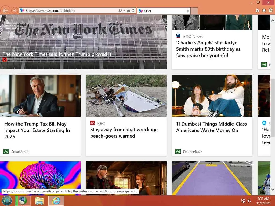Open the couple sitting at table image

tap(212, 96)
